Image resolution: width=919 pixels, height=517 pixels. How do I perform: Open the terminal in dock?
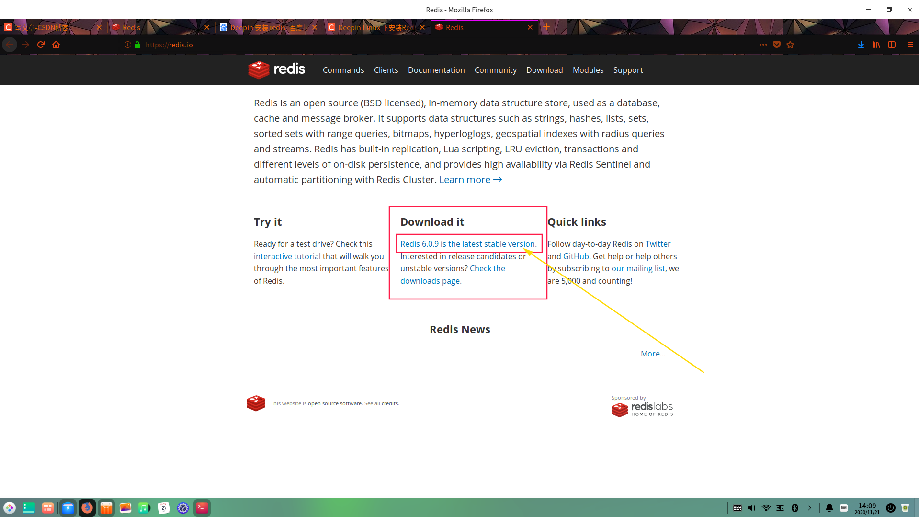pyautogui.click(x=202, y=508)
